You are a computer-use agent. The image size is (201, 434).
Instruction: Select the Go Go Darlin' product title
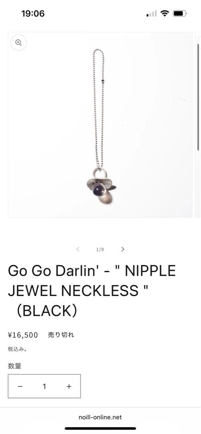[92, 291]
